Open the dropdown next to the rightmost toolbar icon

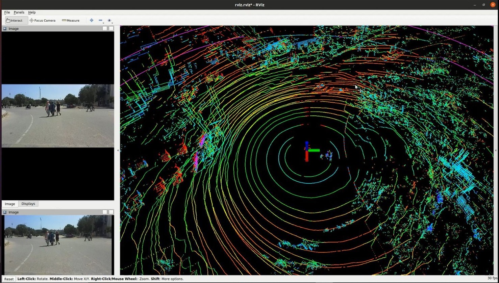click(112, 23)
